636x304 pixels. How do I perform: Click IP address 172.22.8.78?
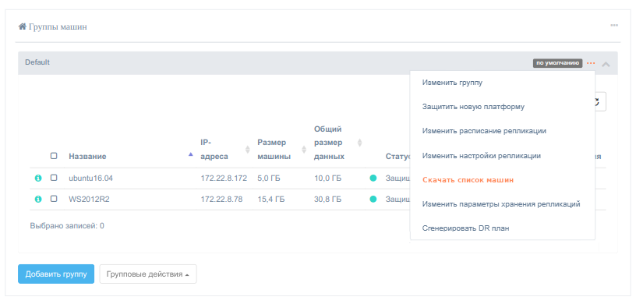[221, 200]
